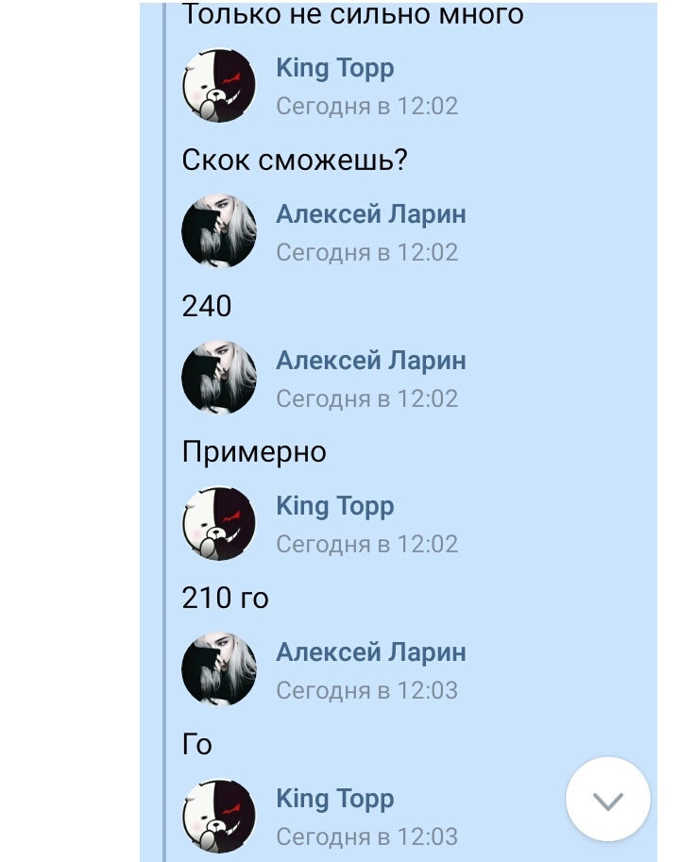Tap Алексей Ларин avatar at 12:03

219,669
